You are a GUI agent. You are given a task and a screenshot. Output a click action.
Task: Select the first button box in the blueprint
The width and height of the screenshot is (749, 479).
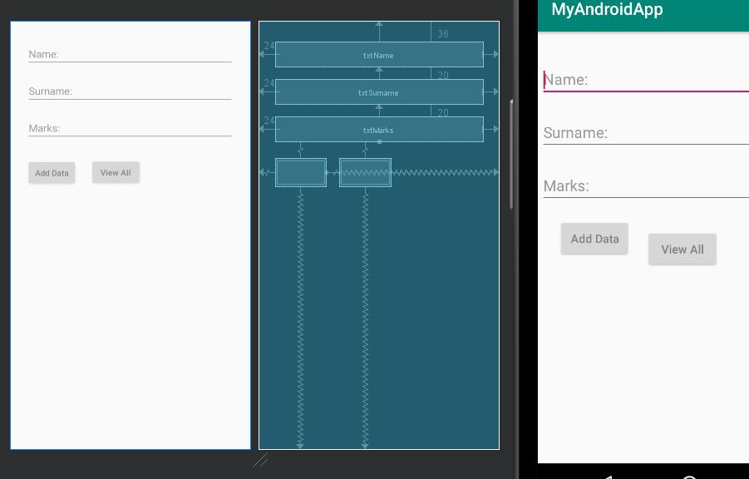point(300,172)
